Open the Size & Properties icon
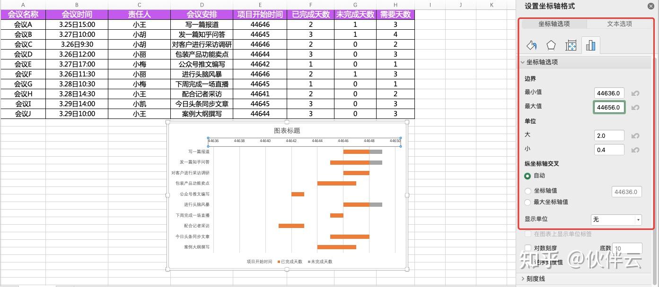This screenshot has height=287, width=659. [x=571, y=45]
